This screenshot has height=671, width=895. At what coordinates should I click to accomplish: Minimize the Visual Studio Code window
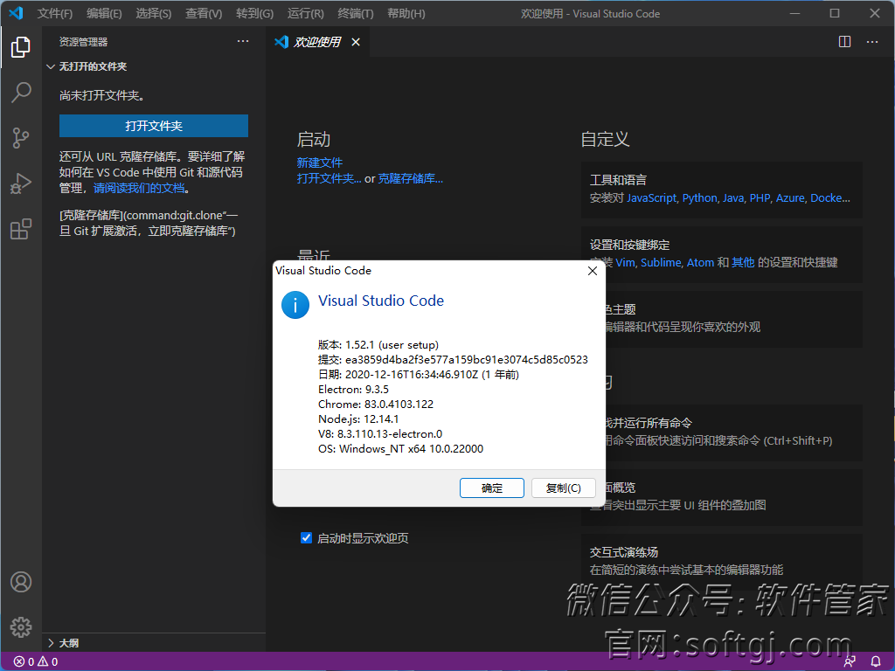[x=794, y=13]
